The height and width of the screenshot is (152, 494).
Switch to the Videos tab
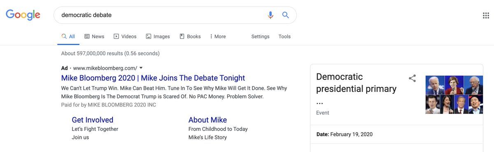[x=125, y=36]
